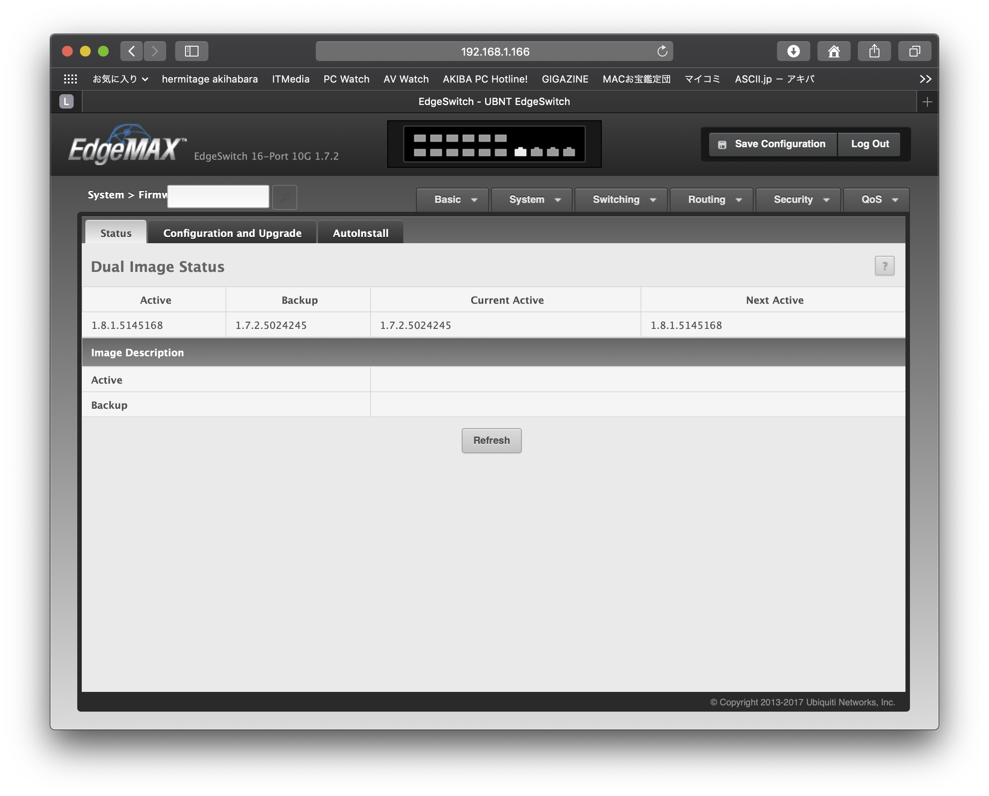Click the Ubiquiti copyright footer text
The height and width of the screenshot is (796, 989).
(x=802, y=702)
